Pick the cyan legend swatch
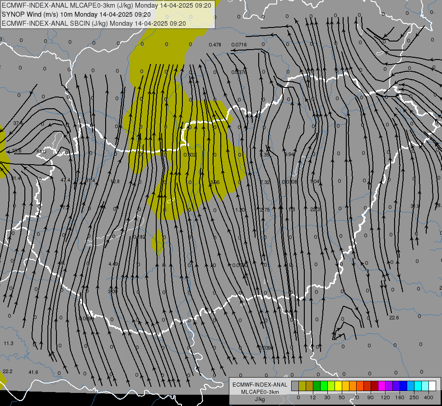 click(x=418, y=386)
